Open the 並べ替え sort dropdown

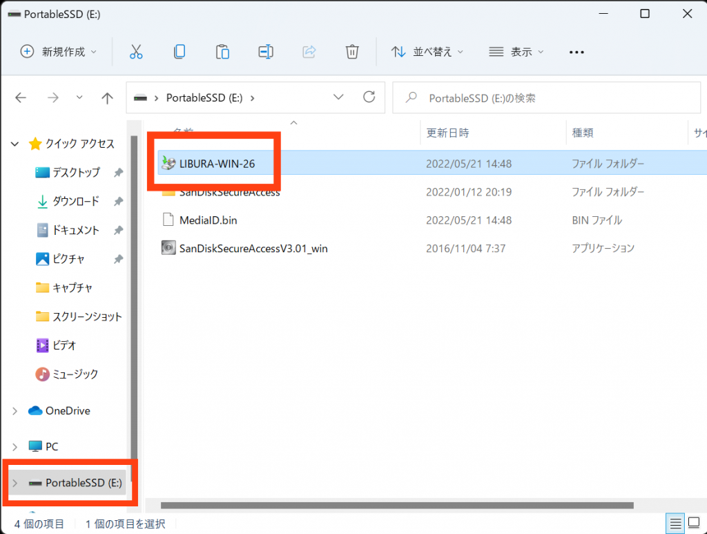click(427, 52)
